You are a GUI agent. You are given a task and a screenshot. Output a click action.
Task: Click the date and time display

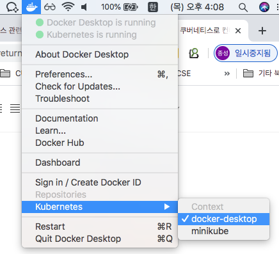[x=197, y=7]
